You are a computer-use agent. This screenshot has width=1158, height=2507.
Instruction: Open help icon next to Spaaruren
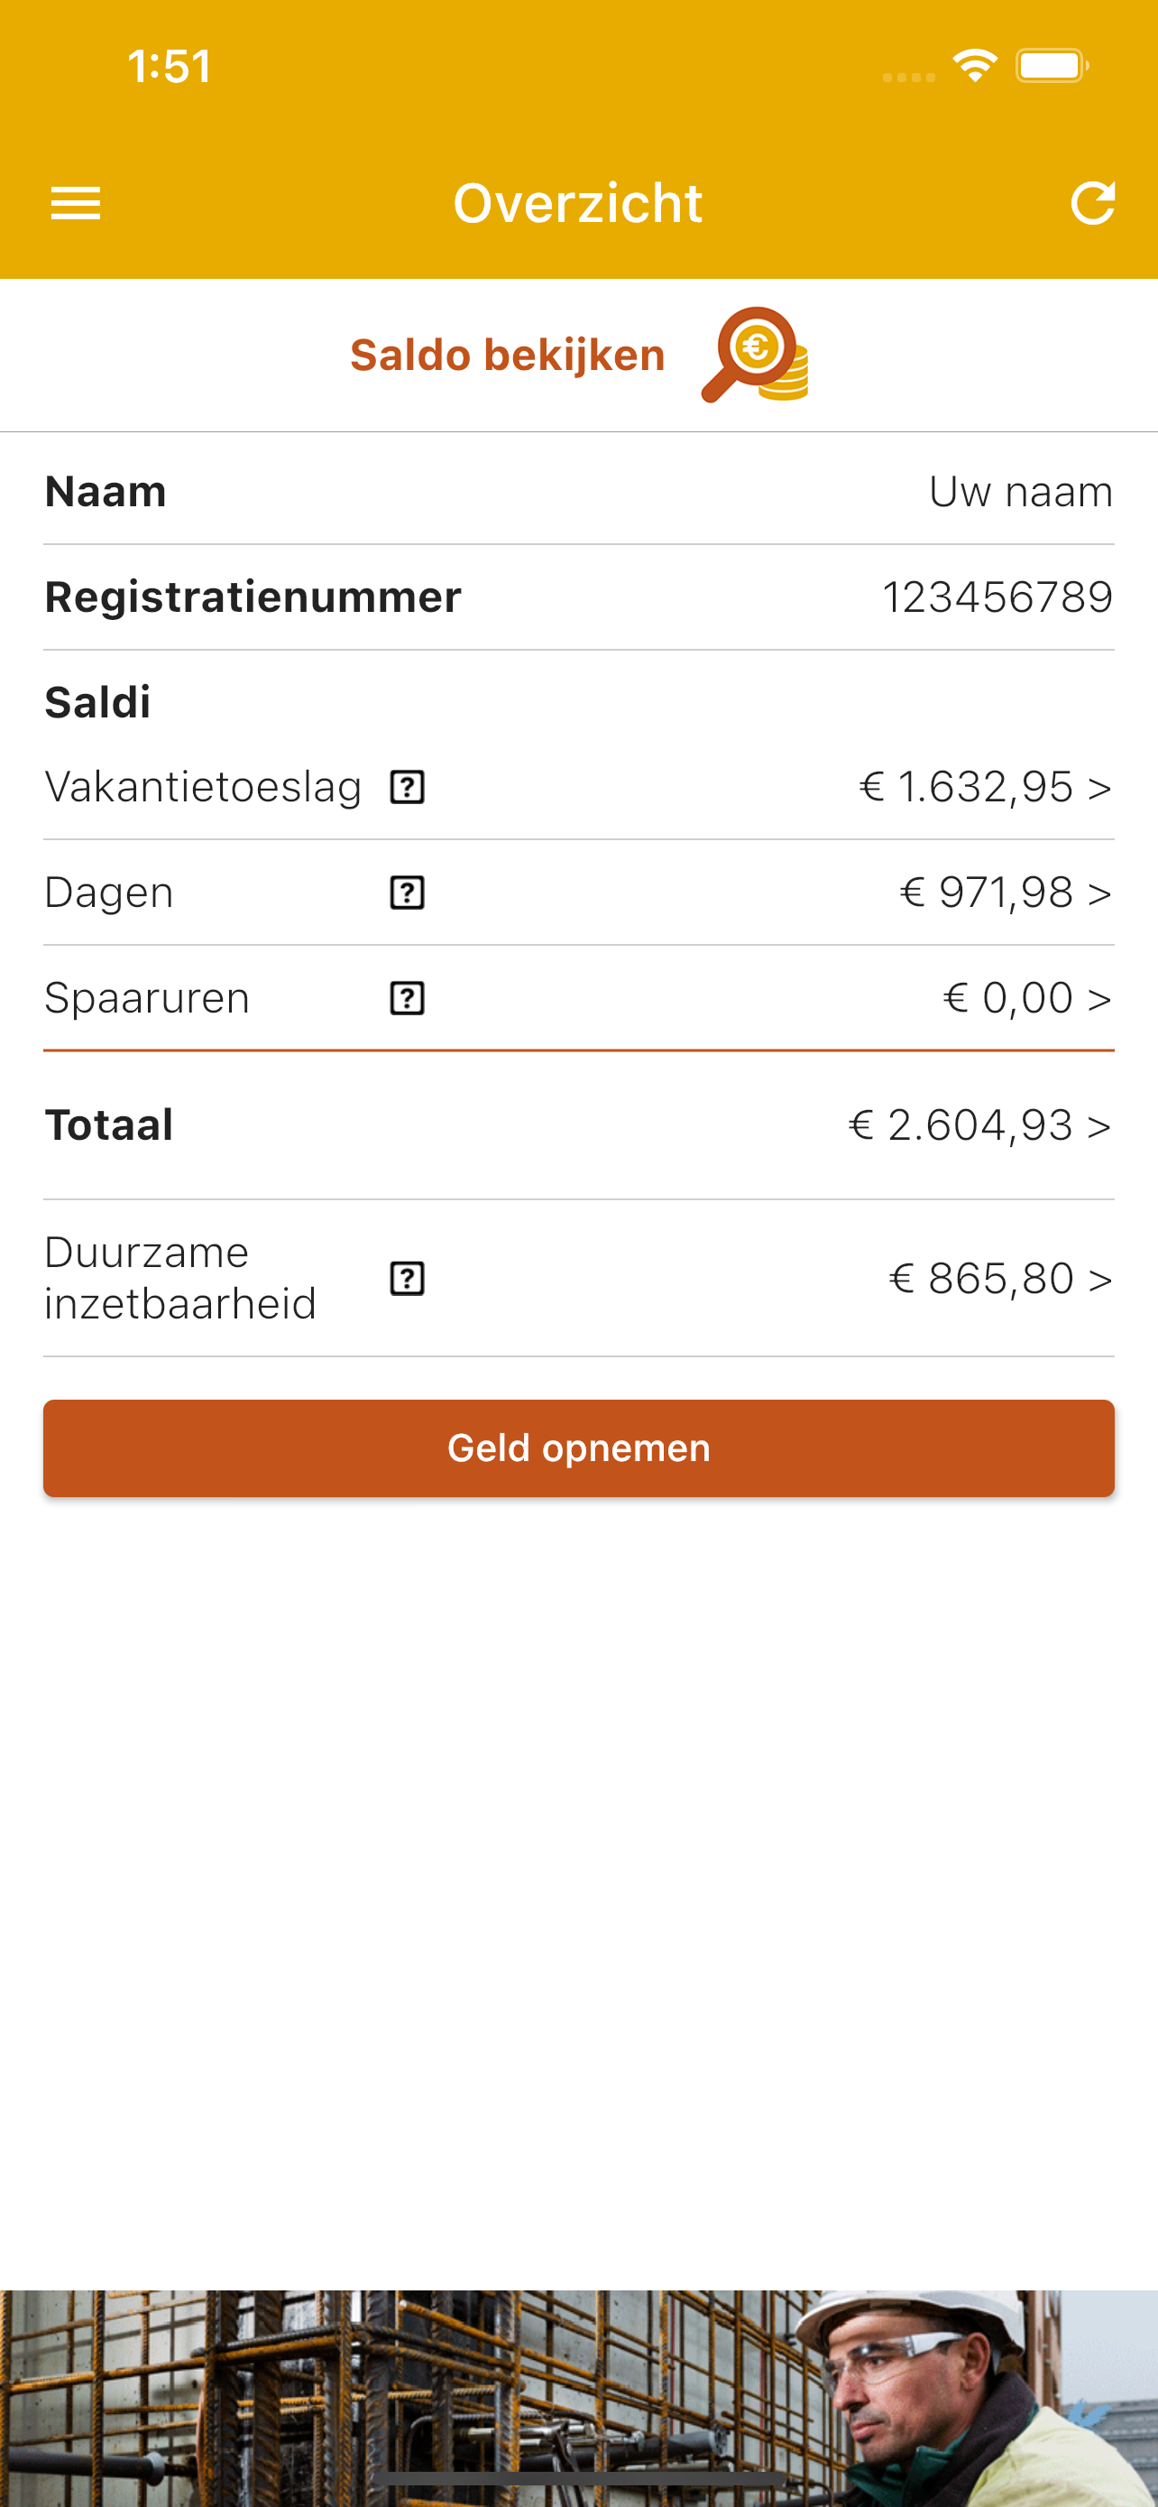[x=408, y=997]
